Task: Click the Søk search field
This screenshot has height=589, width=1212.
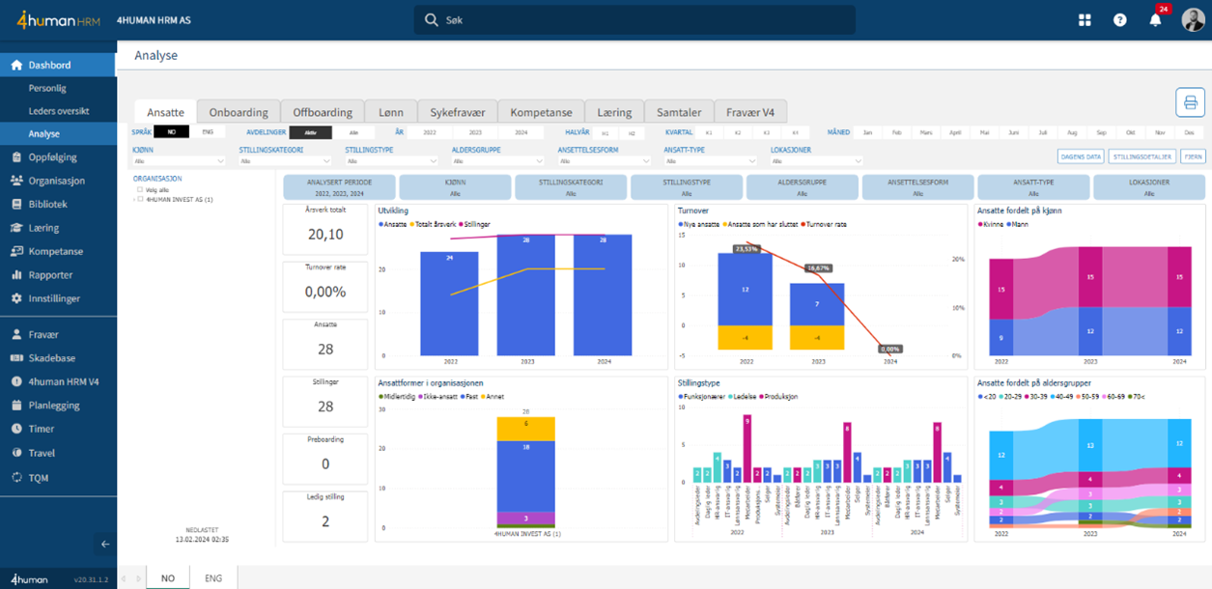Action: (634, 20)
